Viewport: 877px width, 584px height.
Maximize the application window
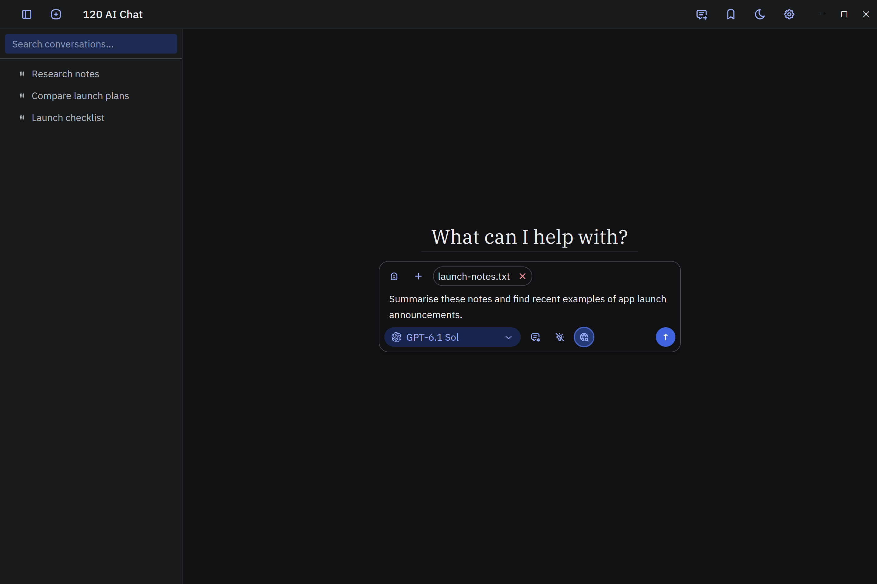tap(844, 14)
